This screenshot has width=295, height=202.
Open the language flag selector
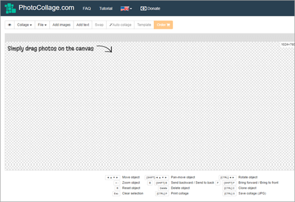(x=126, y=9)
